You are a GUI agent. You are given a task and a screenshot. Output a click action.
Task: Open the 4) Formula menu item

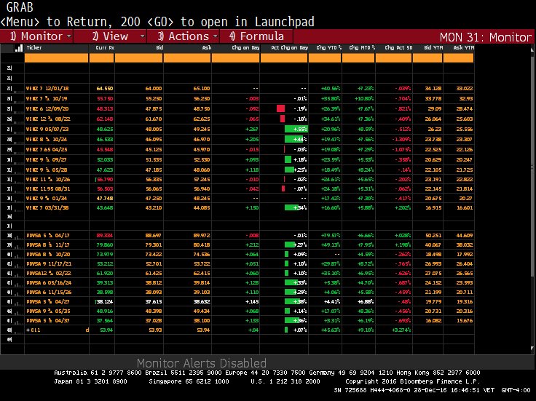click(256, 36)
